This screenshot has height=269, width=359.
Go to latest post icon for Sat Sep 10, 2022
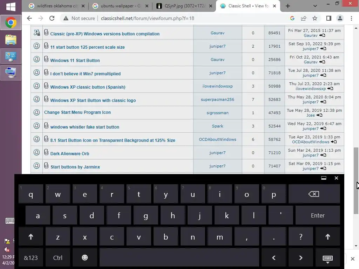(x=323, y=48)
